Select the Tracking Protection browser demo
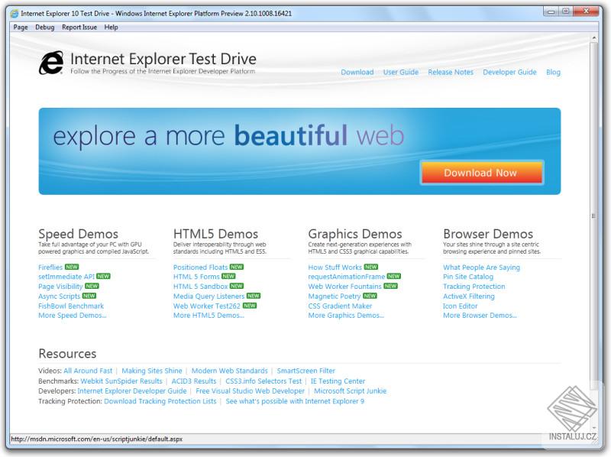 click(474, 287)
